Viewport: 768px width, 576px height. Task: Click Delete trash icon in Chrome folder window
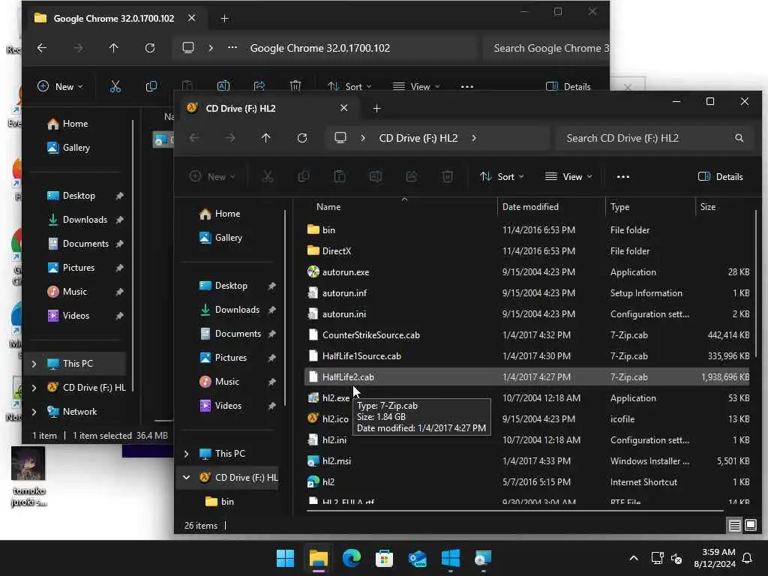tap(295, 87)
